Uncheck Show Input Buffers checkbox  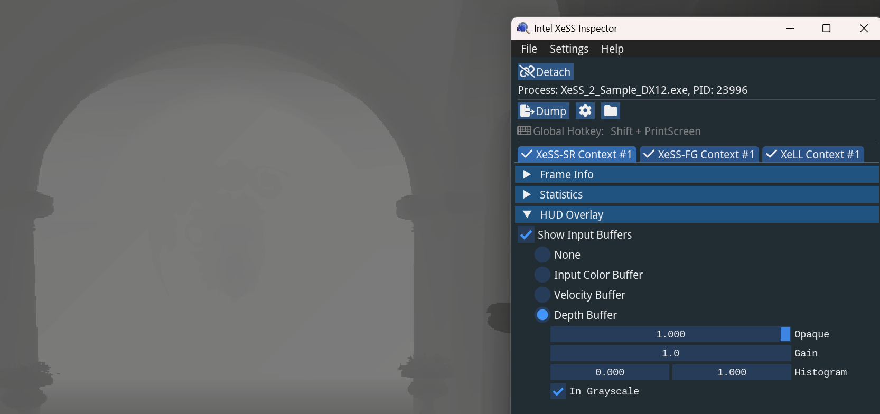pos(526,234)
